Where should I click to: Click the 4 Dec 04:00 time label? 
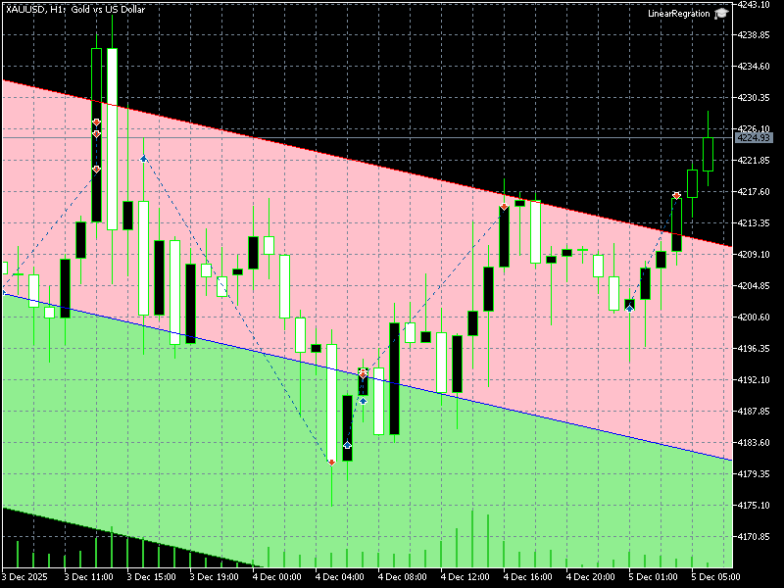click(339, 577)
